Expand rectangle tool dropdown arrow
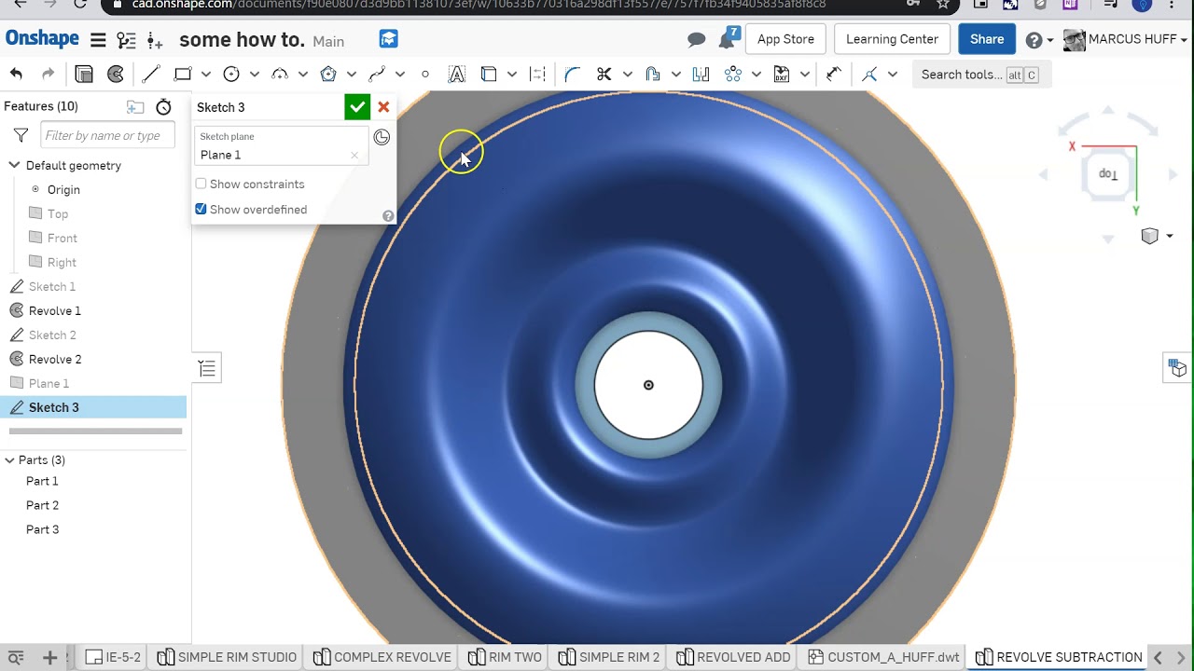The image size is (1194, 671). [x=205, y=75]
